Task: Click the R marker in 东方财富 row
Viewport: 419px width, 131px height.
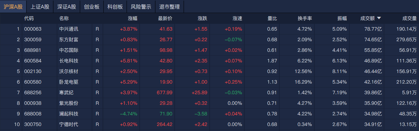Action: [97, 40]
